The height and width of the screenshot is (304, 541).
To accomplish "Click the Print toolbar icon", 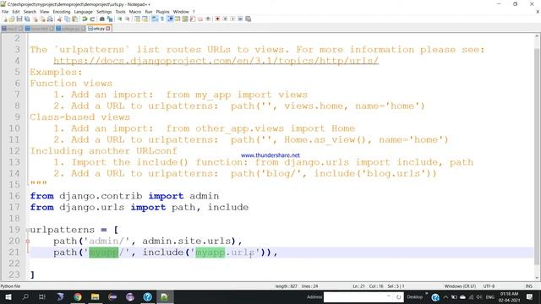I will (50, 19).
